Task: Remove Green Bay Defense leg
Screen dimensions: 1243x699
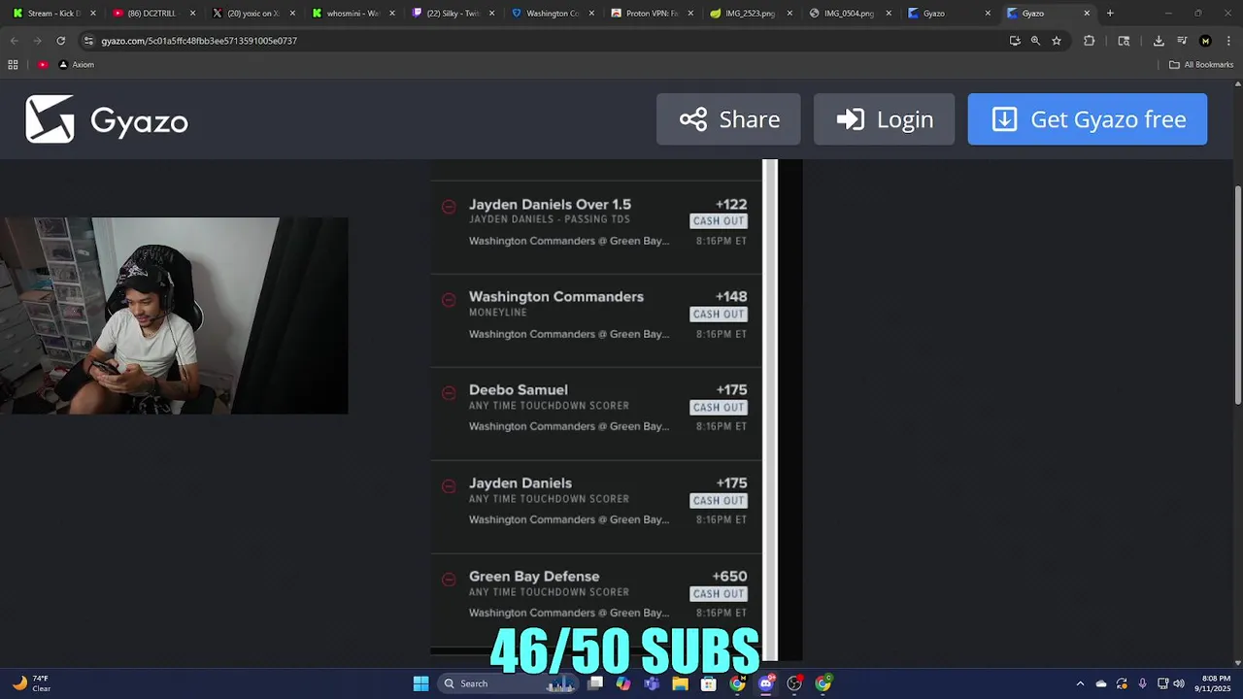Action: [449, 580]
